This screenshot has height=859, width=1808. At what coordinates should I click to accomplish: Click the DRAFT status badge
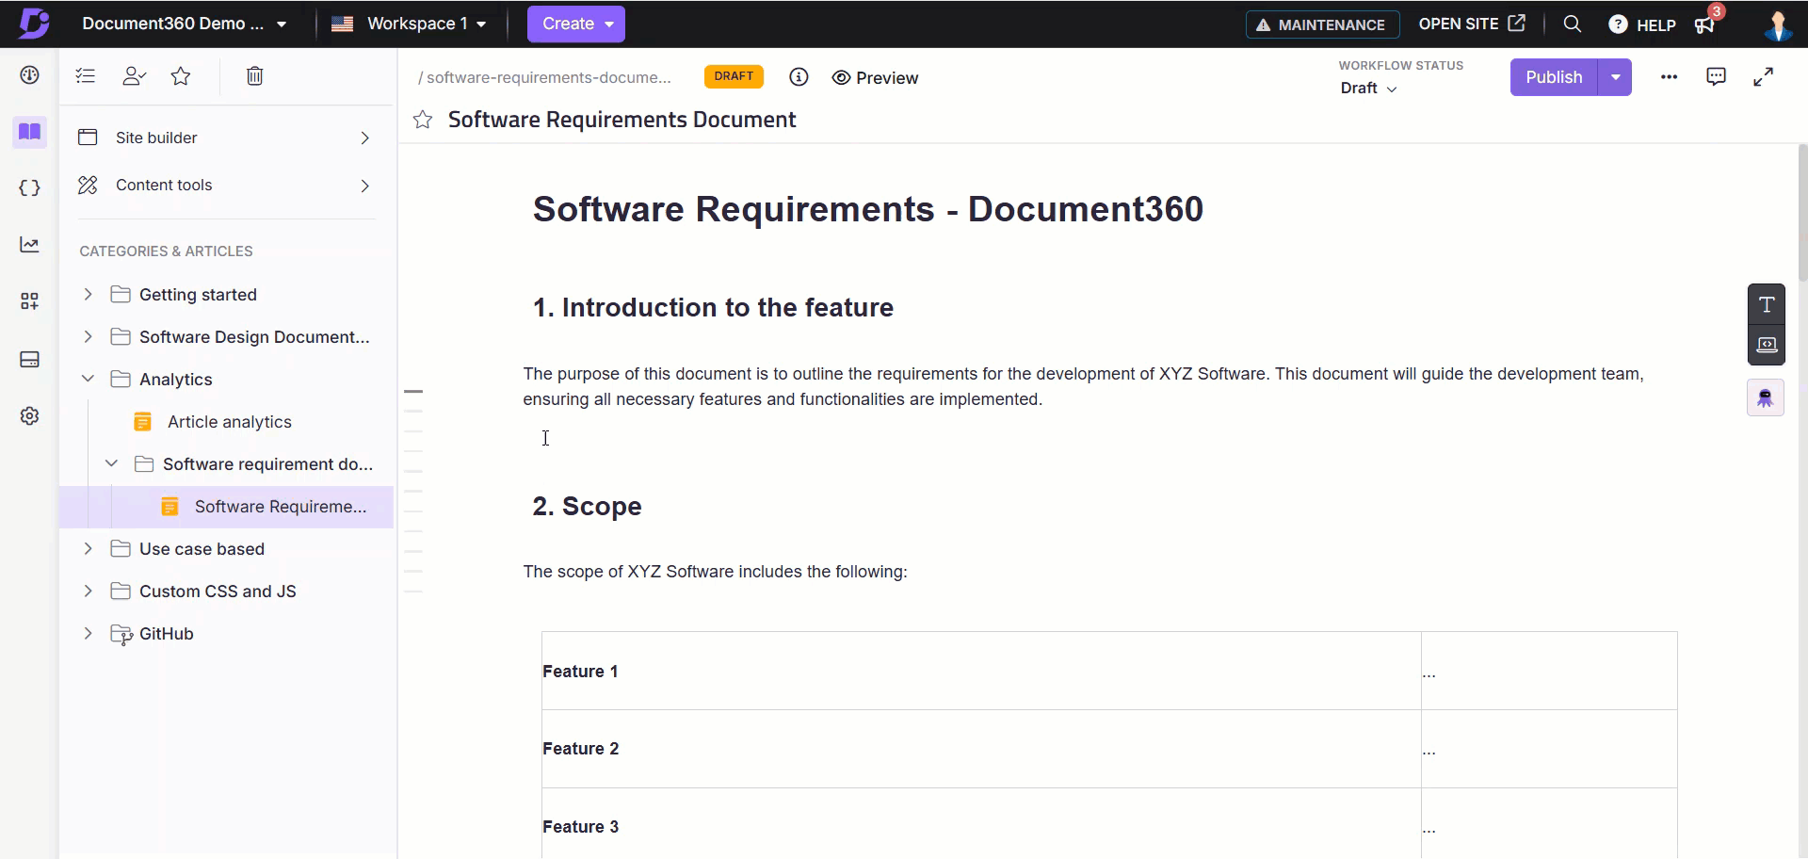pos(734,76)
